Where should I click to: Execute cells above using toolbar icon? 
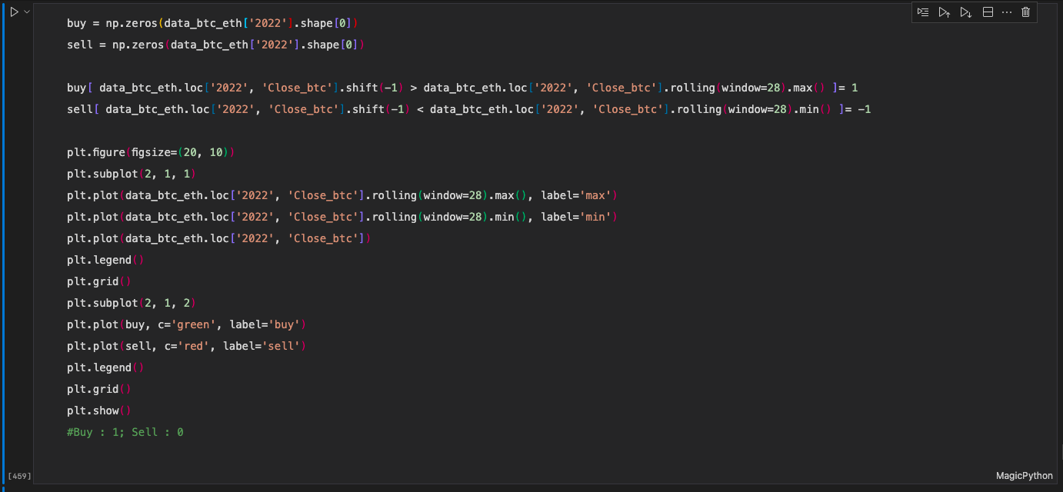[x=945, y=12]
